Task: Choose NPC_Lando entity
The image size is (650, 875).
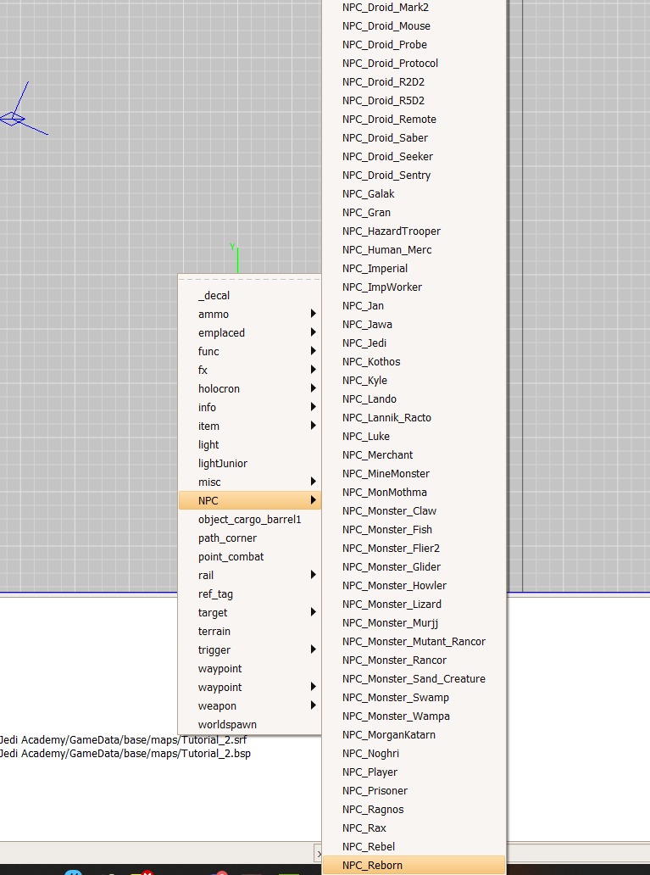Action: point(414,399)
